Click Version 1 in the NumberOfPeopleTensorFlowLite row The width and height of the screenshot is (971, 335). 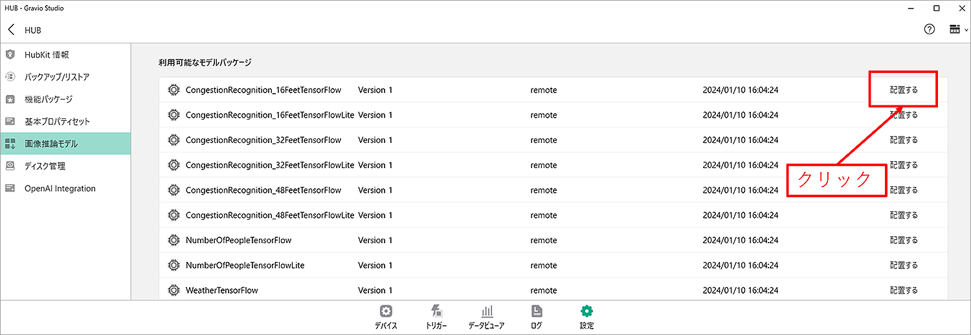(375, 265)
